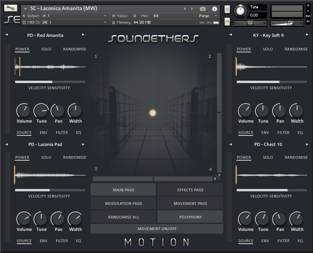
Task: Select previous instrument preset arrow
Action: (x=185, y=9)
